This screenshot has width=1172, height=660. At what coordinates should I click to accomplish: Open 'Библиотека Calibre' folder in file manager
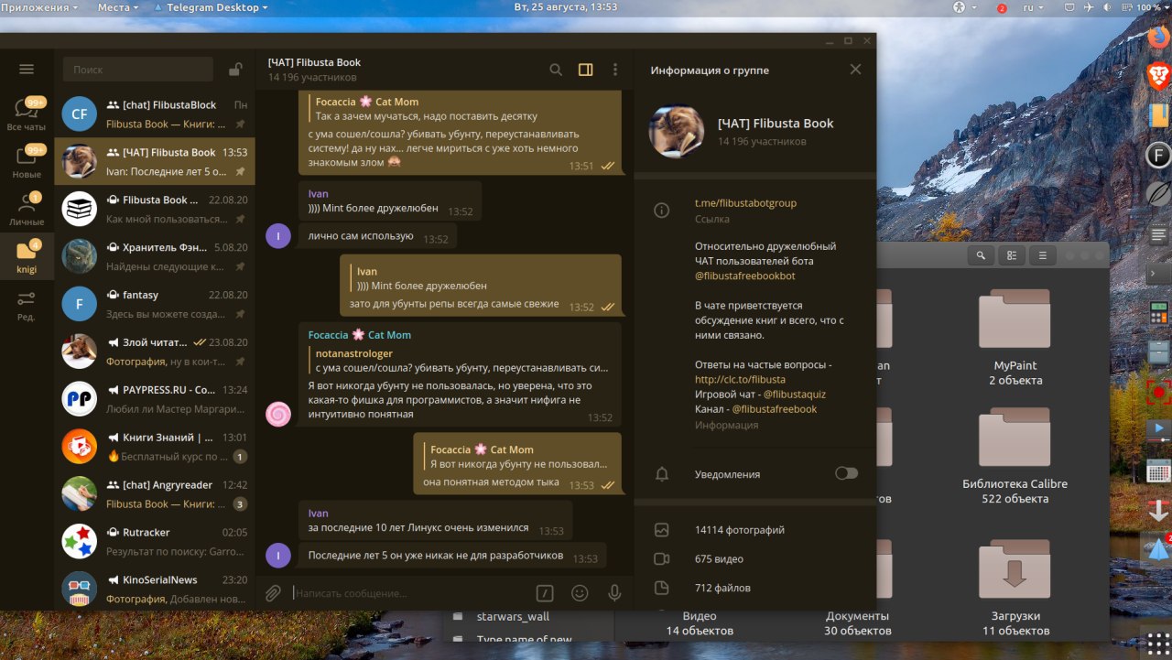(1015, 455)
